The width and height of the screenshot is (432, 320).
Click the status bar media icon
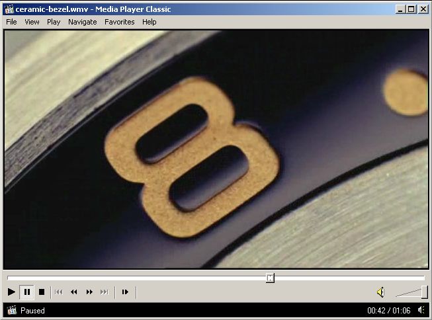[11, 310]
